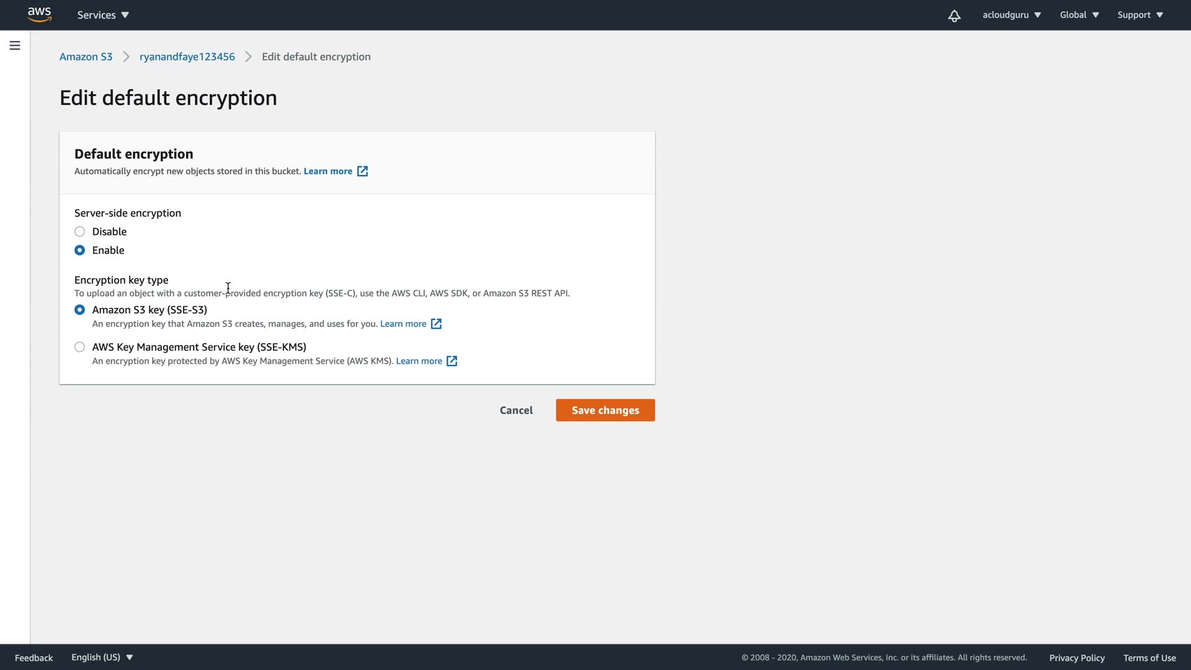Click the notifications bell icon
This screenshot has width=1191, height=670.
click(954, 16)
